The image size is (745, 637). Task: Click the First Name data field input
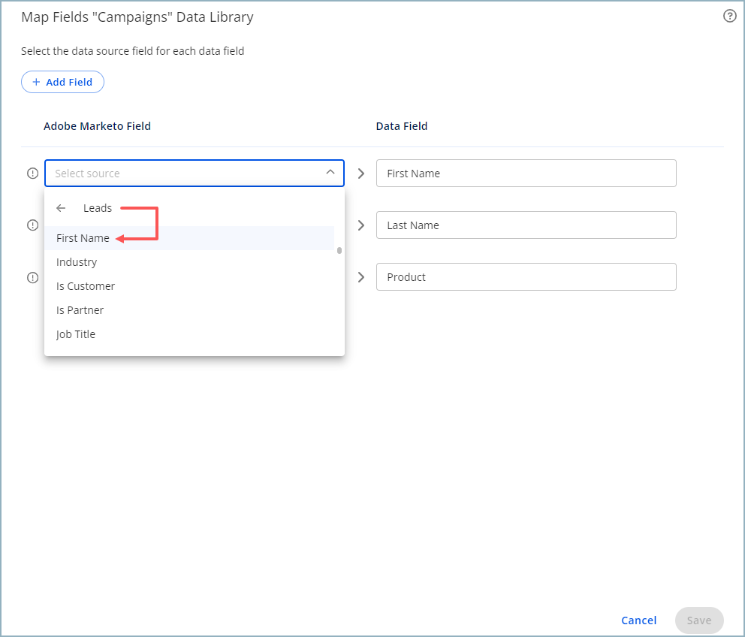526,173
